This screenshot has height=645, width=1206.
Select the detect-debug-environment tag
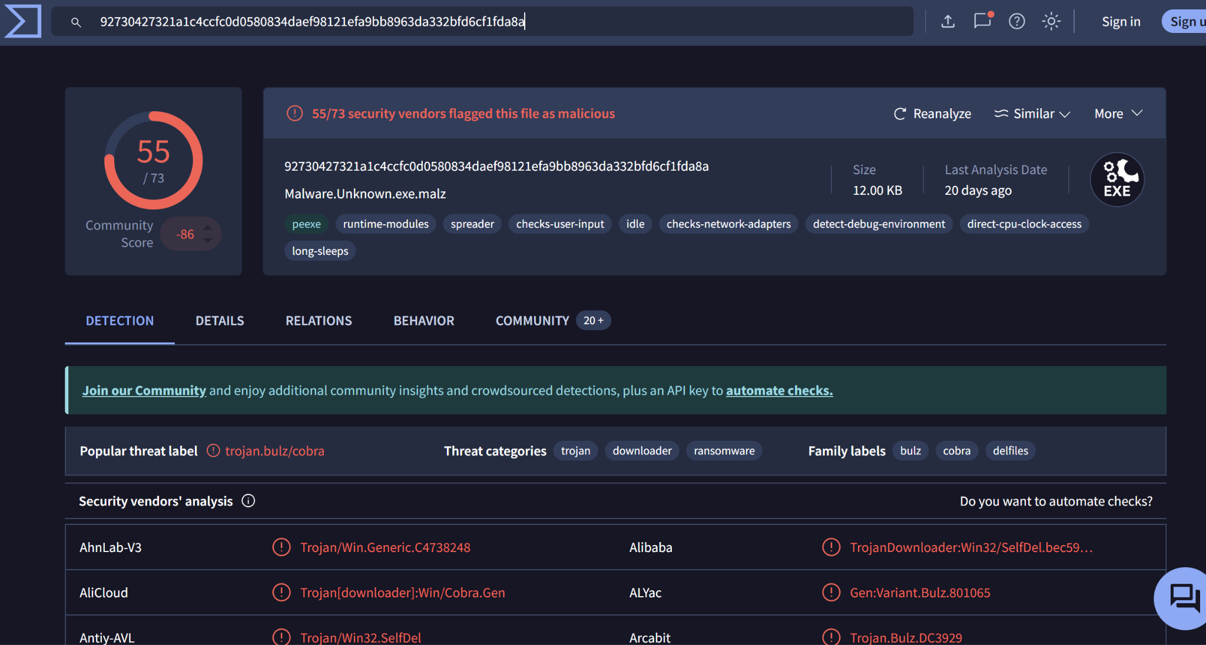point(879,224)
